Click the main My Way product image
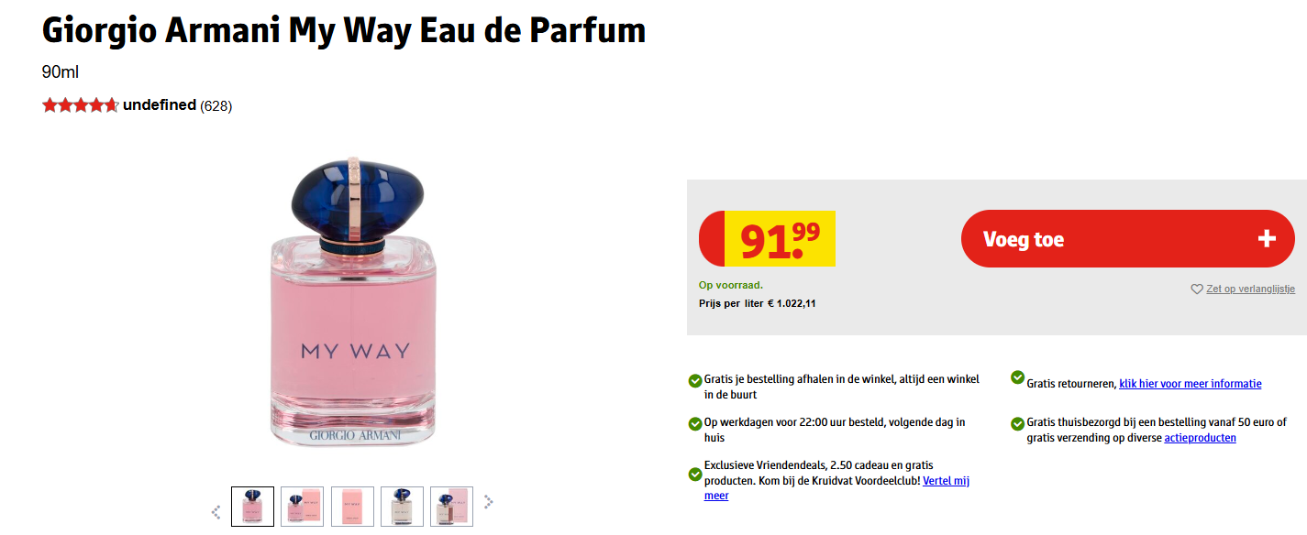Screen dimensions: 1307x535 353,302
